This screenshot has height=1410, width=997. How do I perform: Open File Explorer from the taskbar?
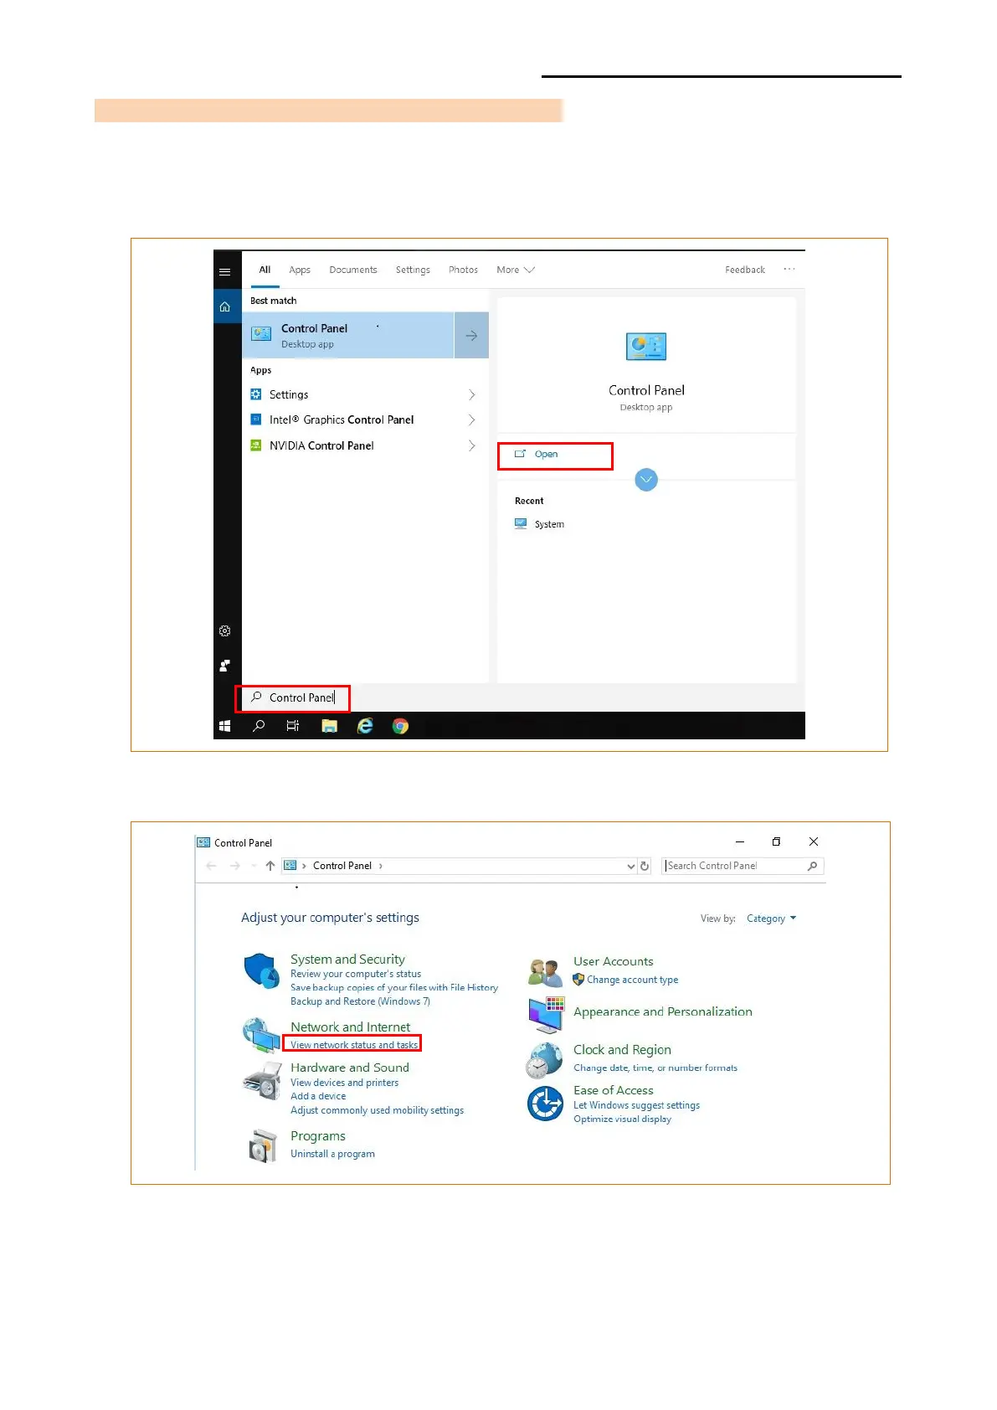329,726
